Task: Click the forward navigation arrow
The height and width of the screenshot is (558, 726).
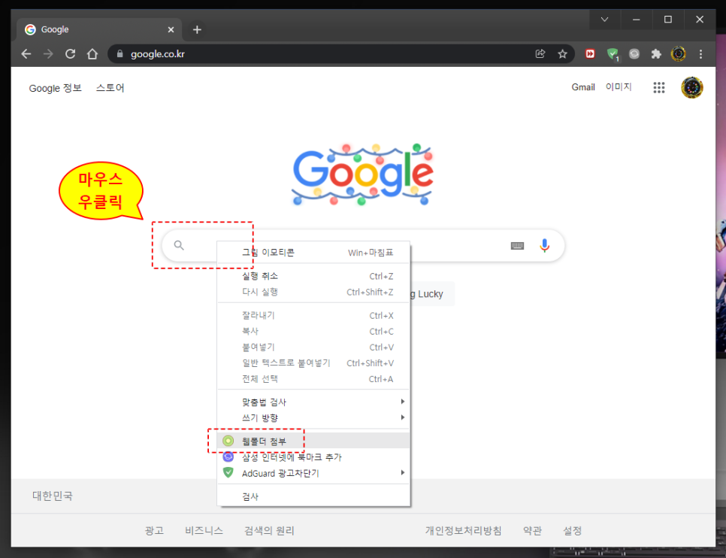Action: click(x=48, y=53)
